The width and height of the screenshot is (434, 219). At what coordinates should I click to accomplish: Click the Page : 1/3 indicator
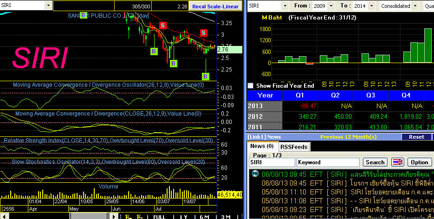pos(267,155)
